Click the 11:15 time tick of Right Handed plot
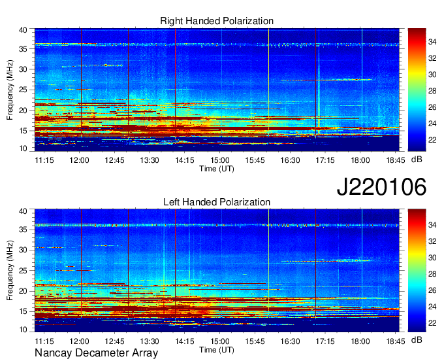 tap(44, 160)
